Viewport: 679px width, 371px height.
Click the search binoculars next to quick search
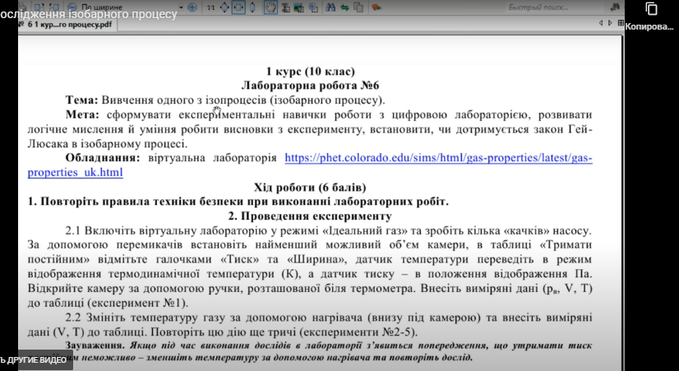tap(615, 7)
